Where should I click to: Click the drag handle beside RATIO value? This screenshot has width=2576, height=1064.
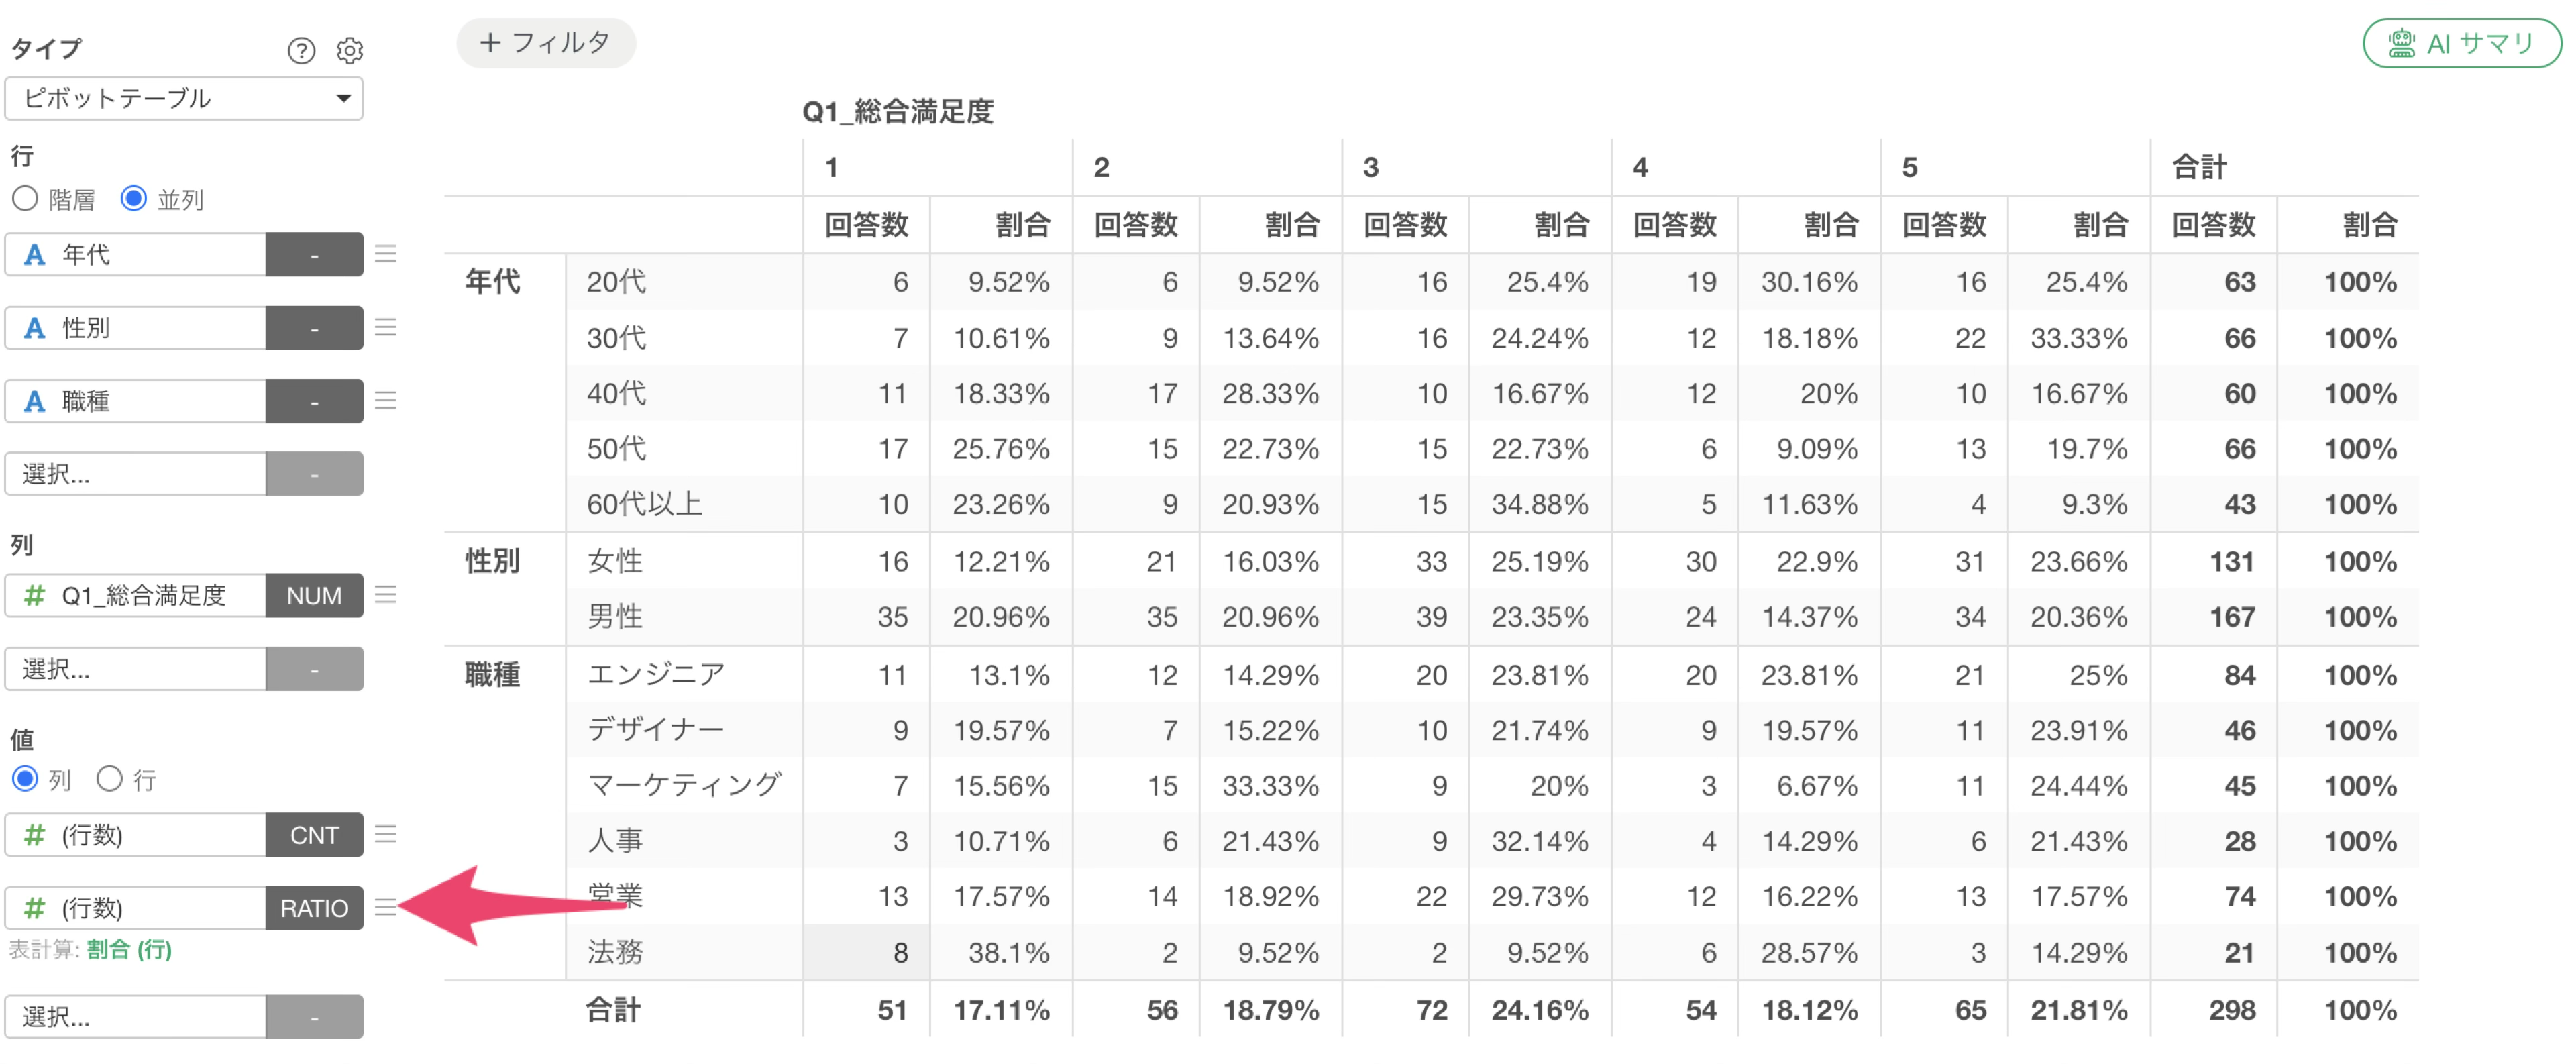[x=386, y=907]
